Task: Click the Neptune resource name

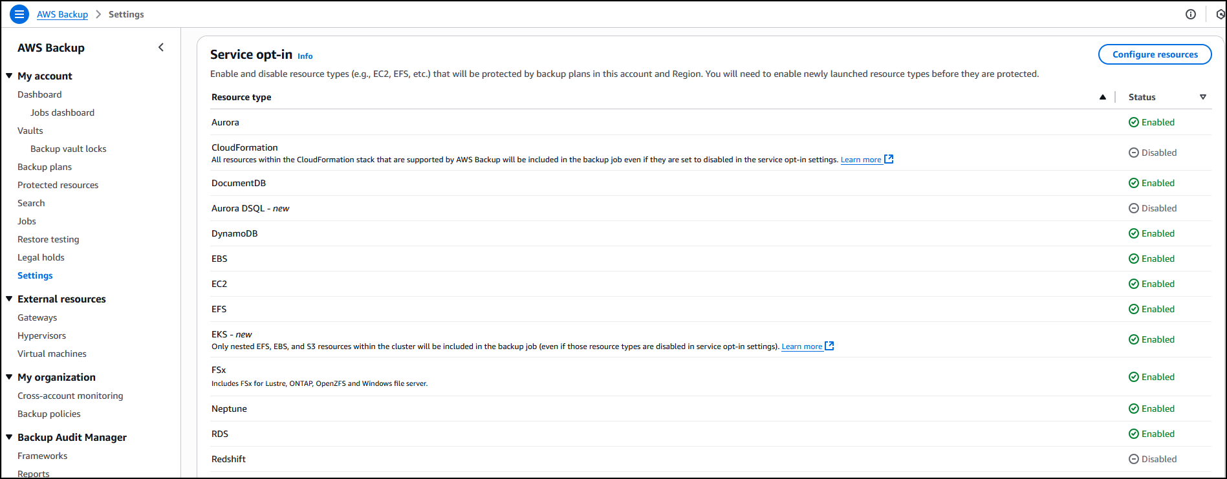Action: (229, 409)
